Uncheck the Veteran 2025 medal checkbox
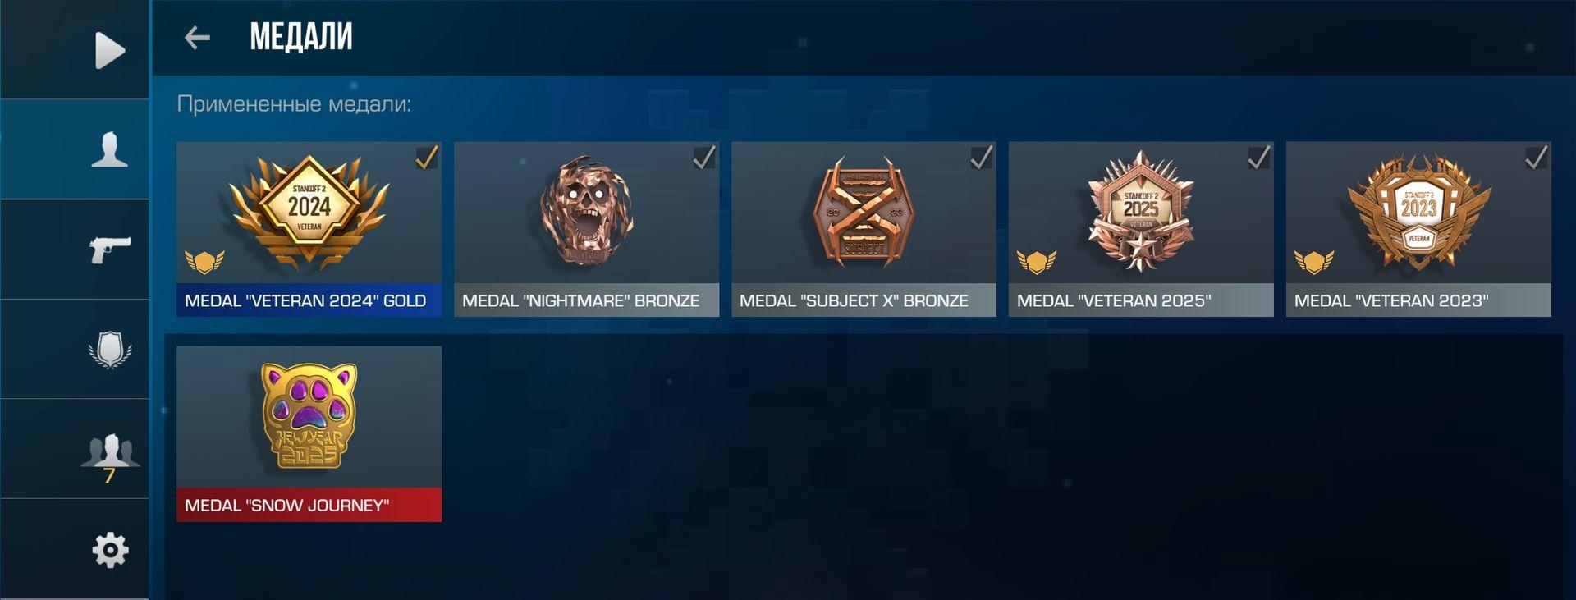 (1259, 157)
